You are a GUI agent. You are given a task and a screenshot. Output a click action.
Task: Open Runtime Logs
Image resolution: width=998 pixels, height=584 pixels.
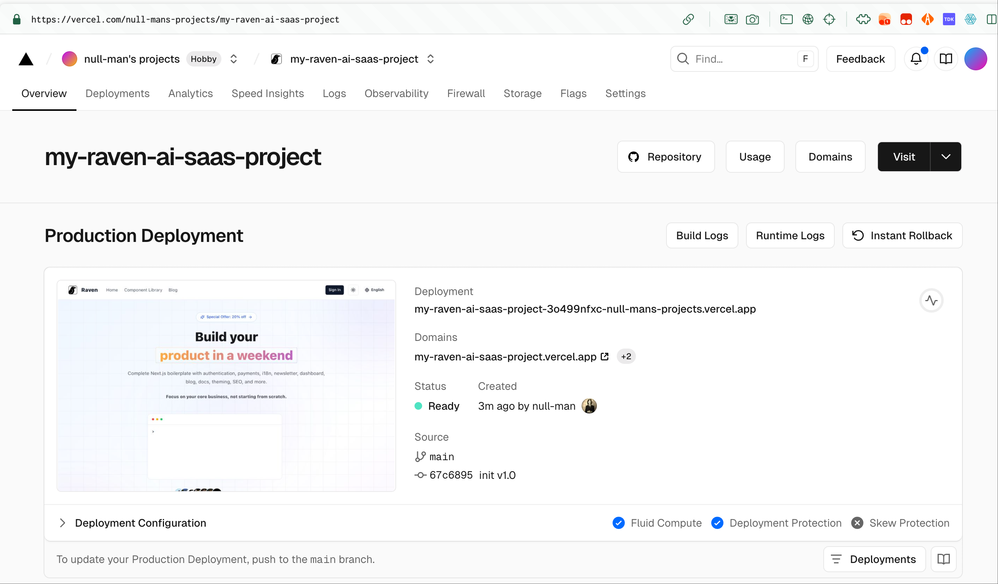click(x=790, y=235)
